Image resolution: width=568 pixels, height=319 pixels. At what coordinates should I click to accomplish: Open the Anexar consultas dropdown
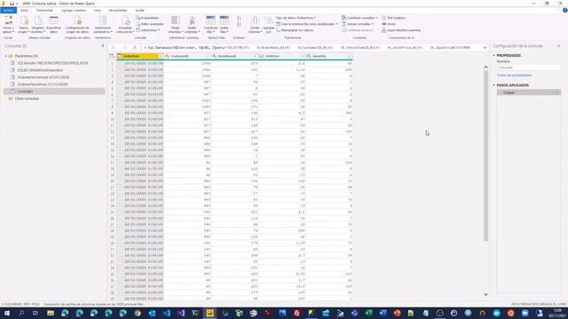tap(358, 24)
